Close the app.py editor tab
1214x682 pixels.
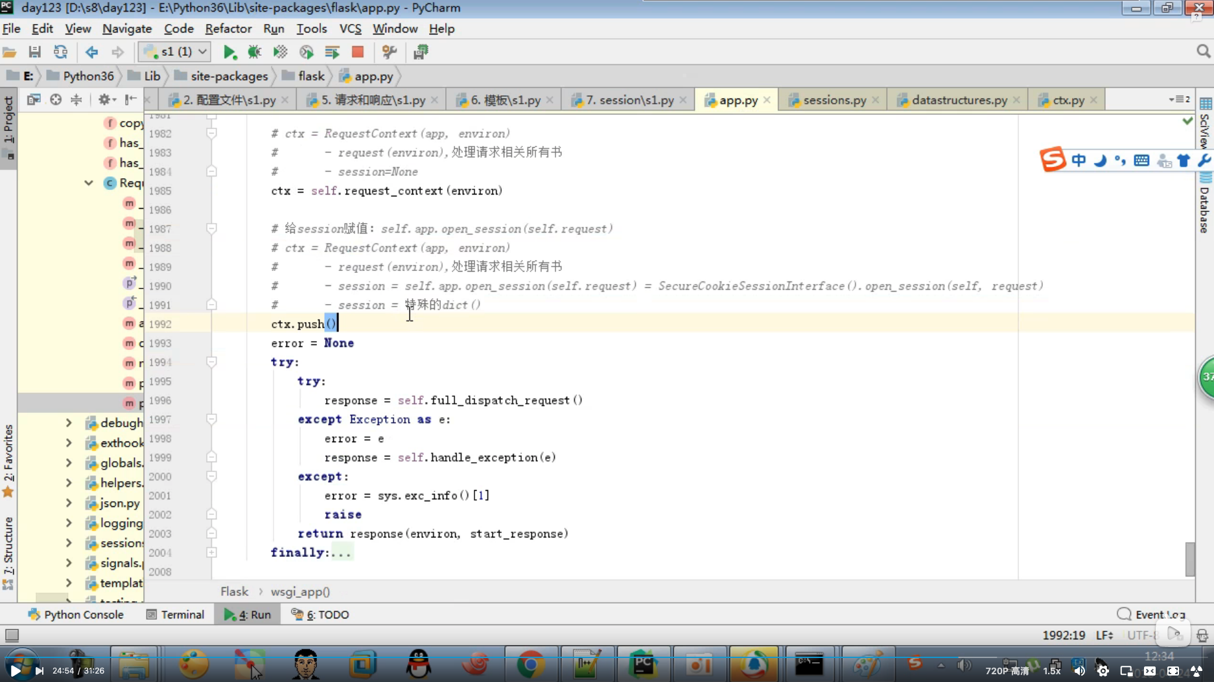(x=767, y=100)
